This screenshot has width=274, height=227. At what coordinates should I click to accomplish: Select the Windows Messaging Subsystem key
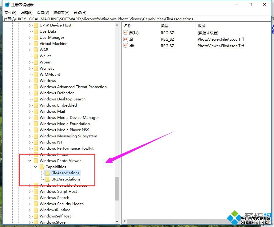[68, 136]
